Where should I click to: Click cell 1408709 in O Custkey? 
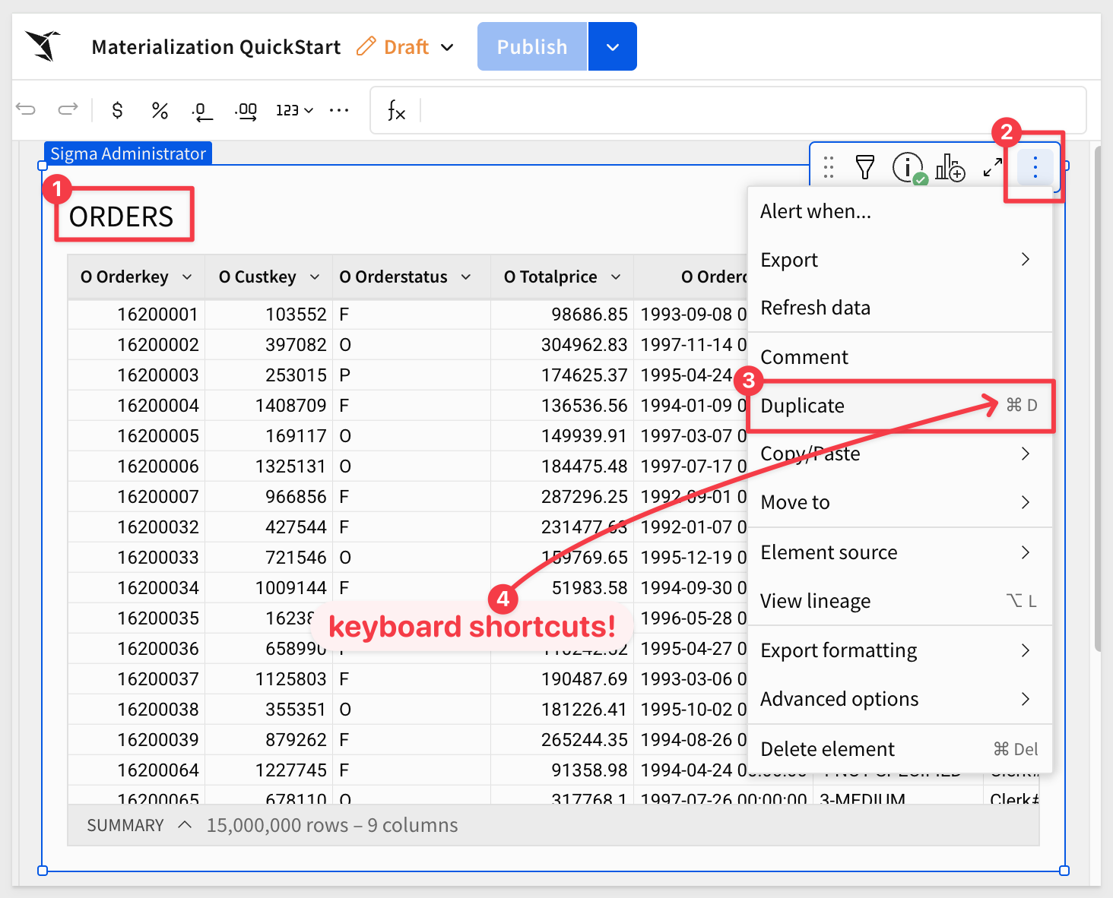coord(268,406)
